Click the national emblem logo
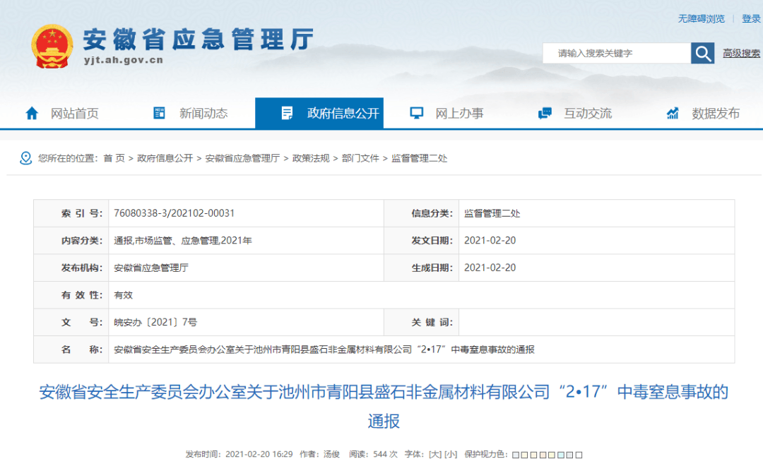The image size is (763, 471). pos(52,46)
